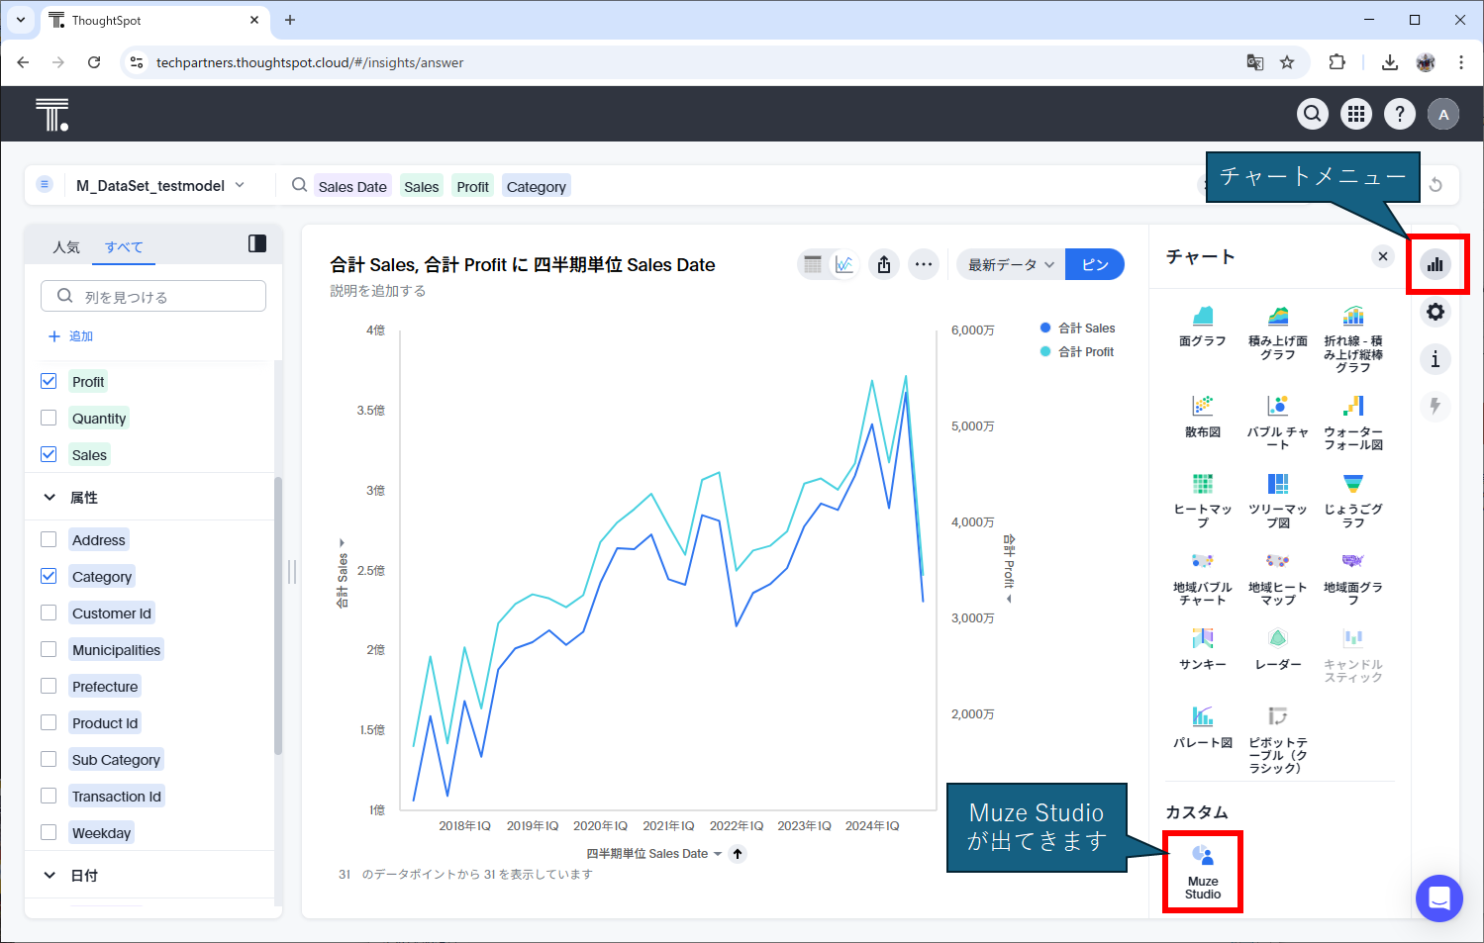Select the 地域バブル チャート map
The height and width of the screenshot is (943, 1484).
(1202, 578)
